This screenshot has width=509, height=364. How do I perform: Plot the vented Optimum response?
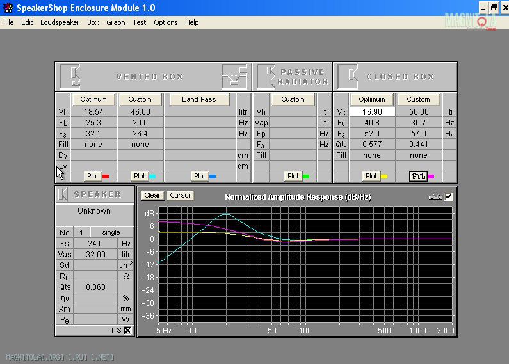pyautogui.click(x=92, y=176)
